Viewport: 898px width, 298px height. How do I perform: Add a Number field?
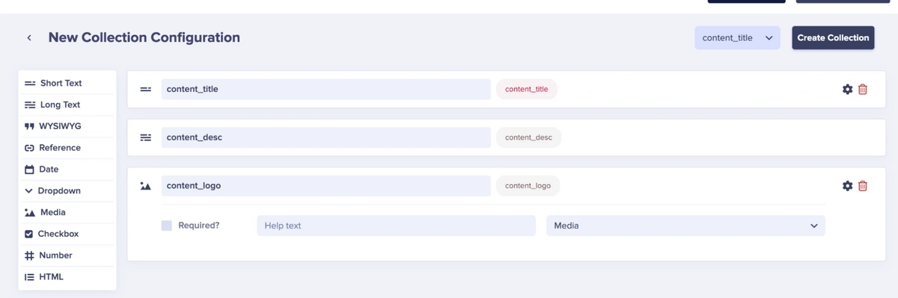click(67, 255)
